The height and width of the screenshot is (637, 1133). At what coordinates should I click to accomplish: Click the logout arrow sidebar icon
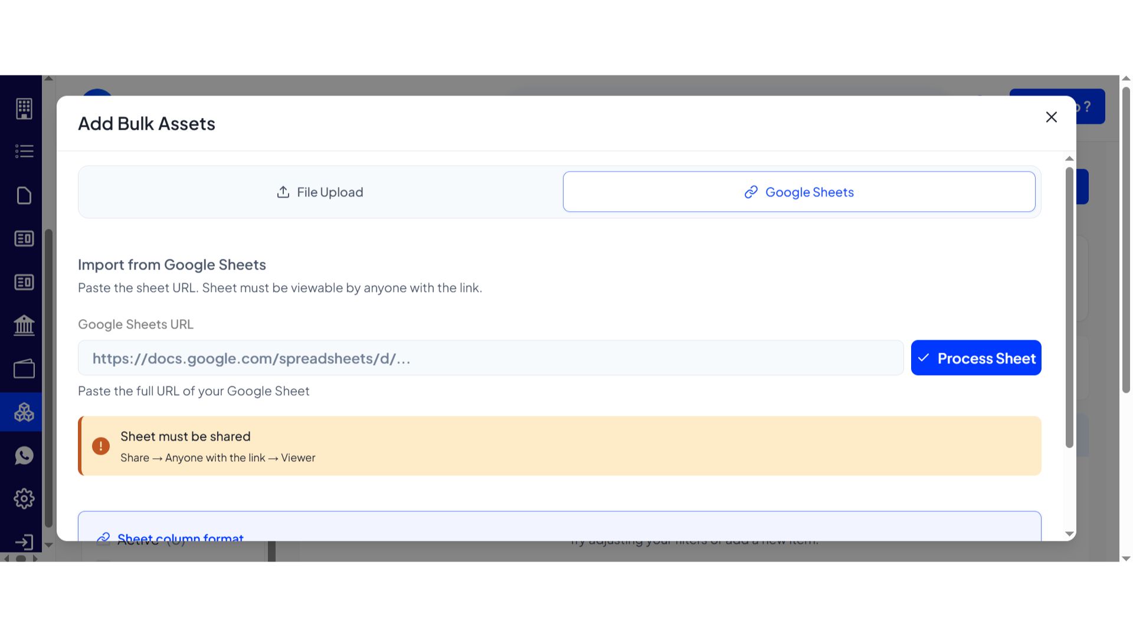point(24,542)
